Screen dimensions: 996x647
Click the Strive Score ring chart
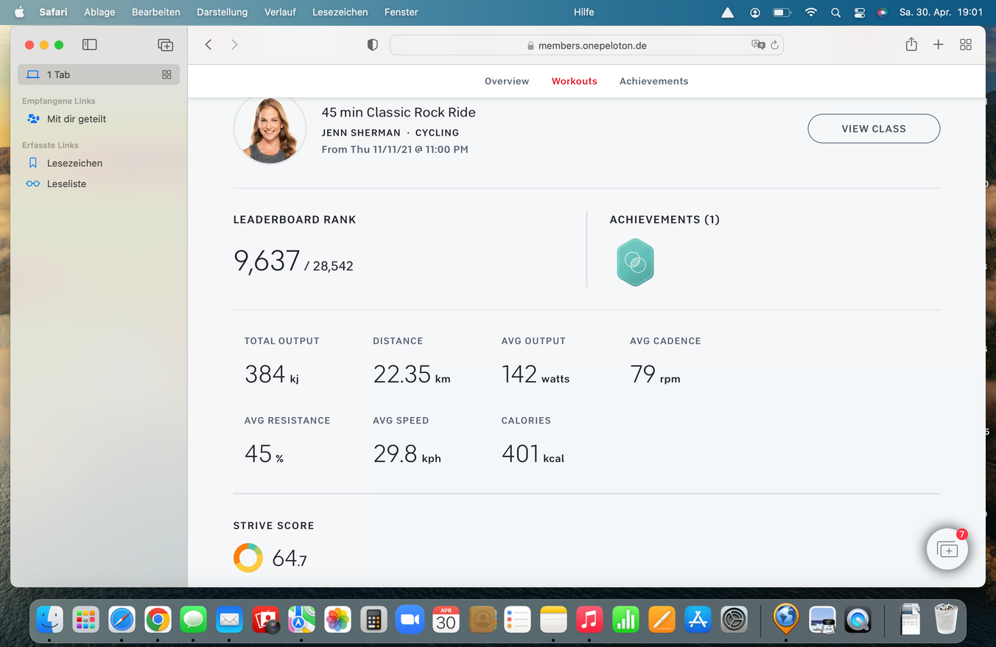[x=248, y=558]
